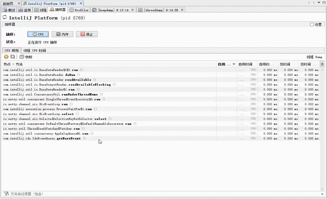Select the 抽样器 tab
327x199 pixels.
[58, 10]
